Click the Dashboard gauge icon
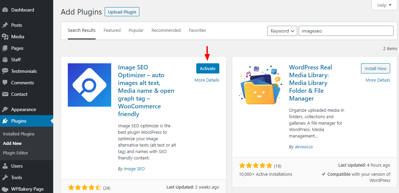 click(x=5, y=10)
